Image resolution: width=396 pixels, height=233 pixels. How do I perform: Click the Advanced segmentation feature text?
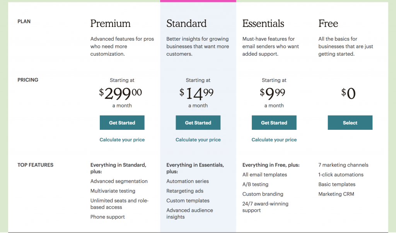click(119, 181)
